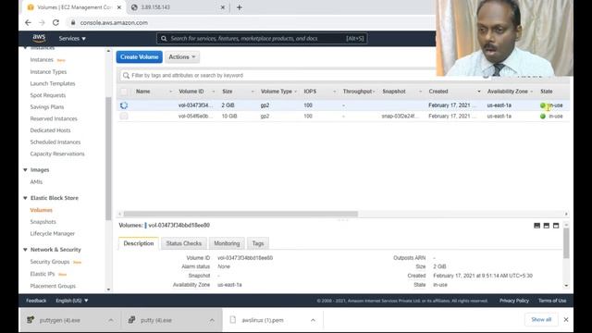Click the browser back arrow
This screenshot has height=333, width=592.
coord(28,22)
